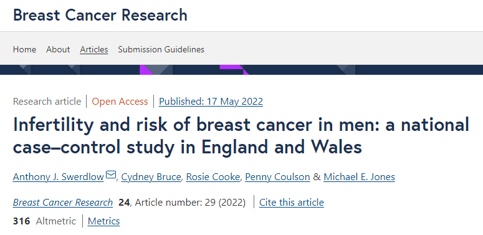This screenshot has width=483, height=235.
Task: Click the Breast Cancer Research site title
Action: (100, 15)
